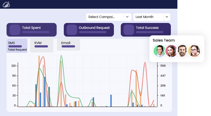This screenshot has height=116, width=211.
Task: Switch to the Email tab
Action: [x=68, y=45]
